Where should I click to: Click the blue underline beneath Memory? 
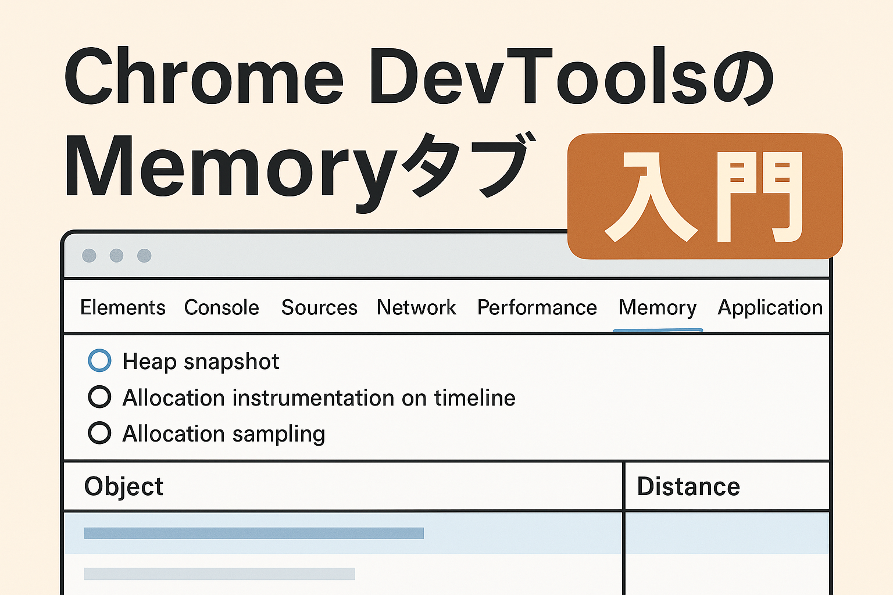click(x=658, y=329)
